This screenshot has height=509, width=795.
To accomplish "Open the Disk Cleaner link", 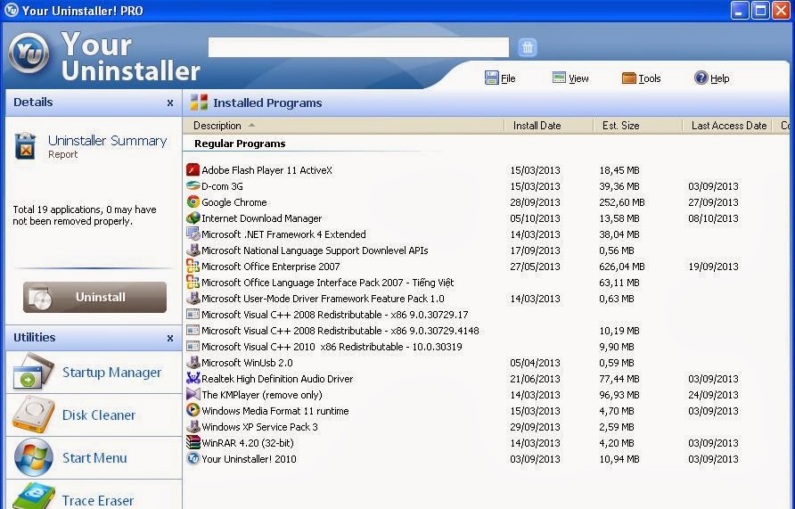I will click(x=99, y=415).
